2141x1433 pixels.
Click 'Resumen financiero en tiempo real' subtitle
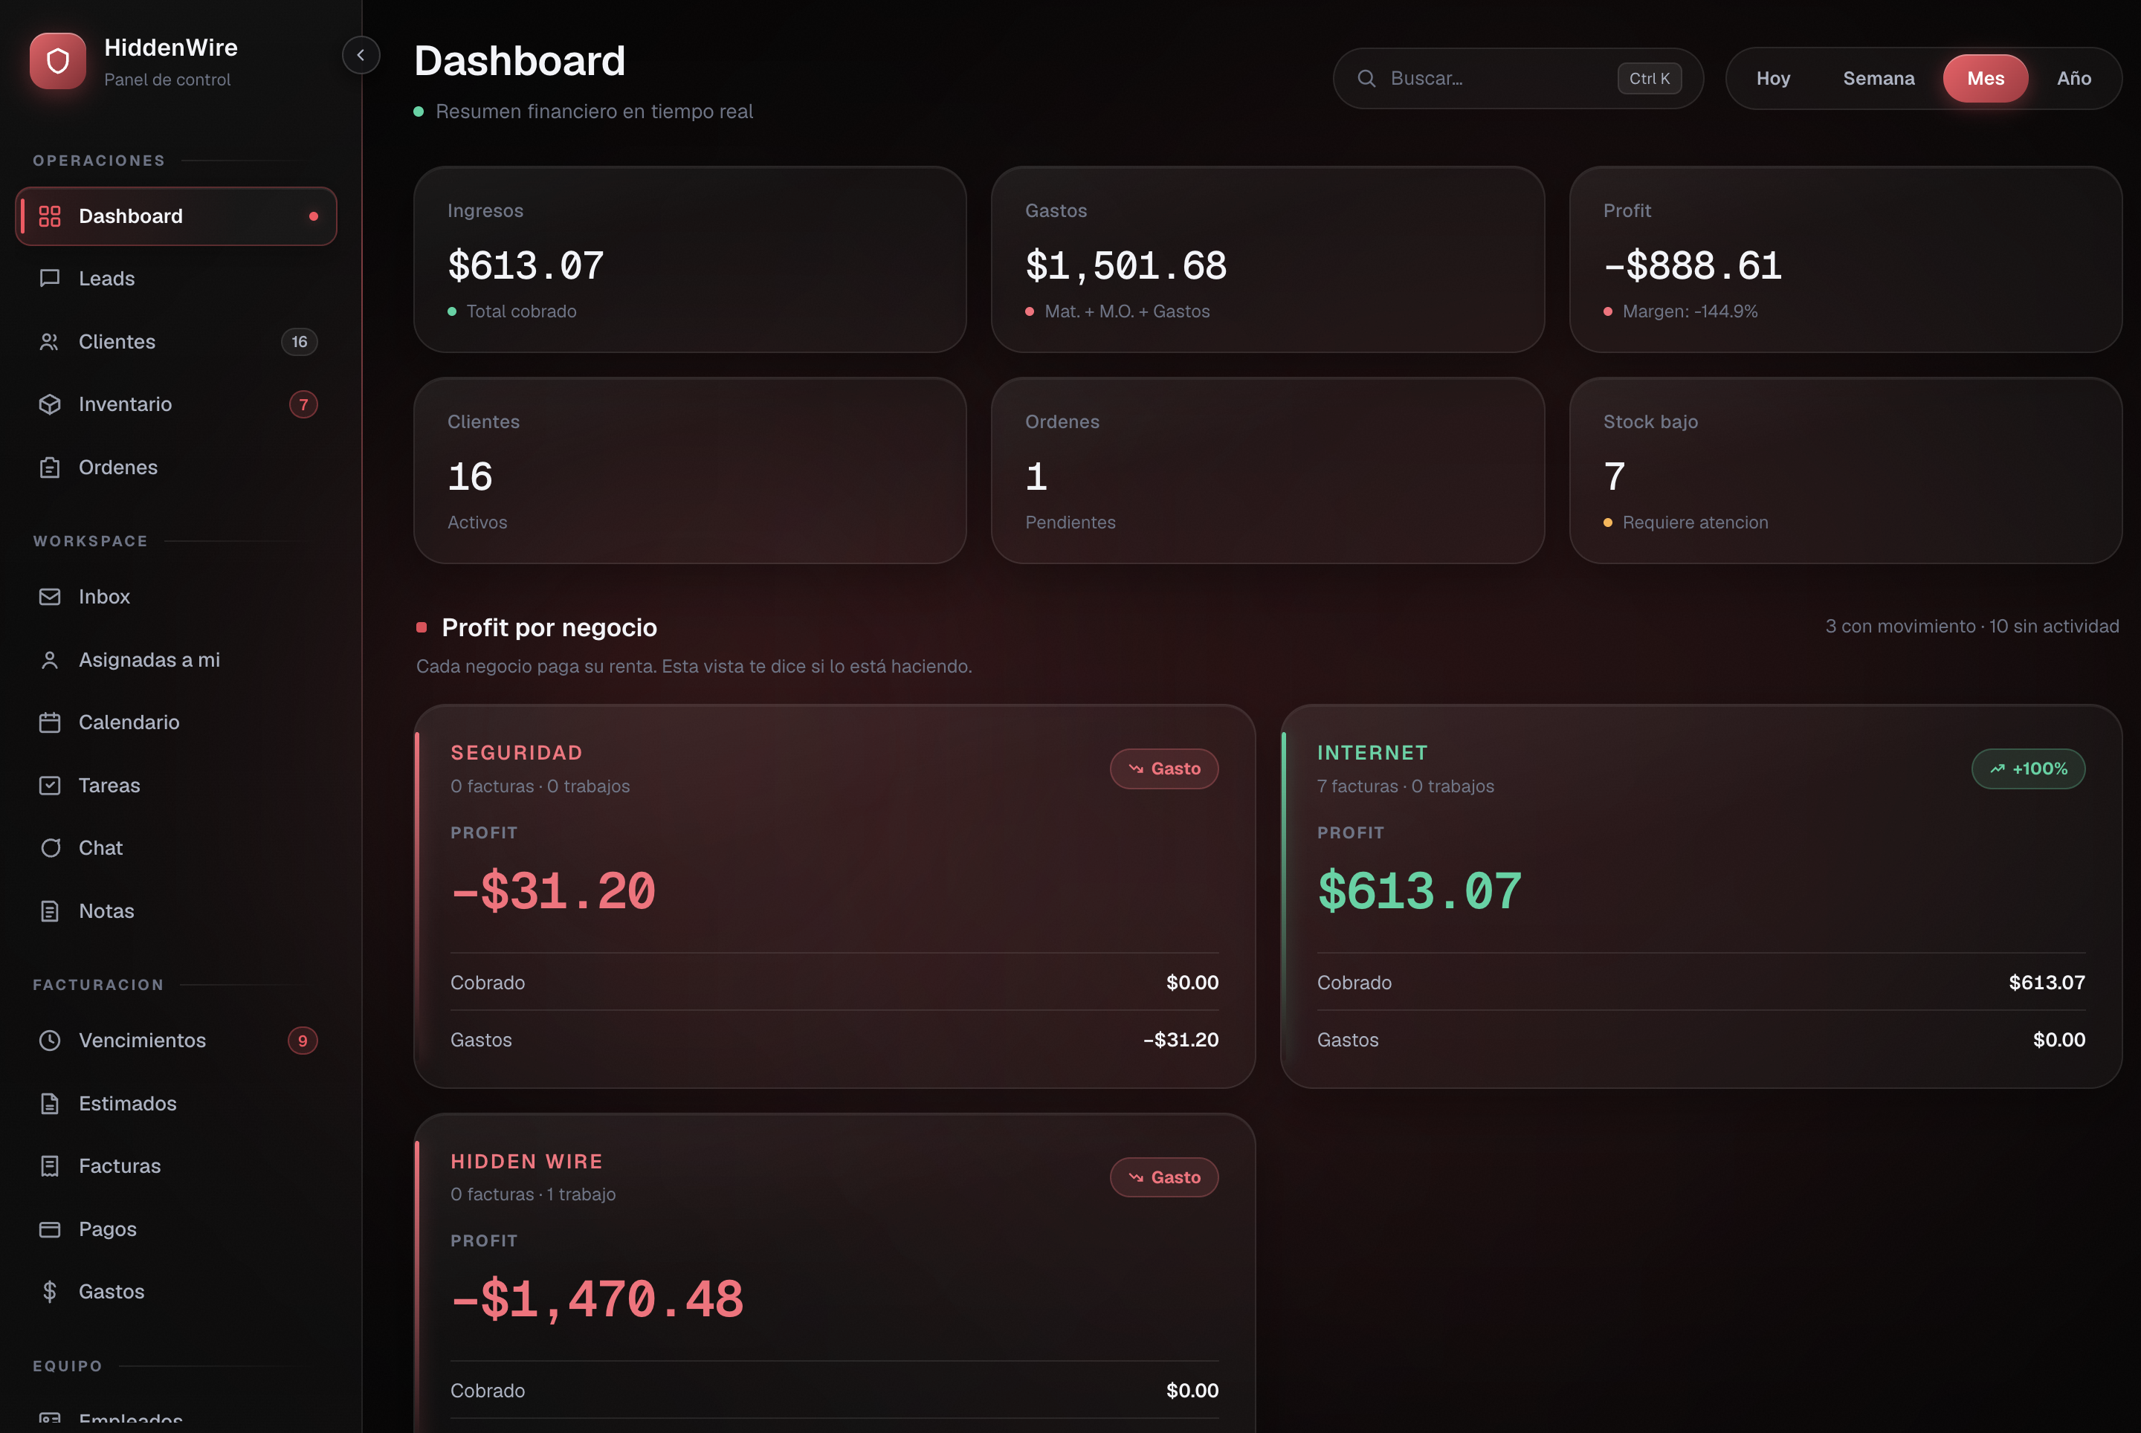[x=594, y=111]
